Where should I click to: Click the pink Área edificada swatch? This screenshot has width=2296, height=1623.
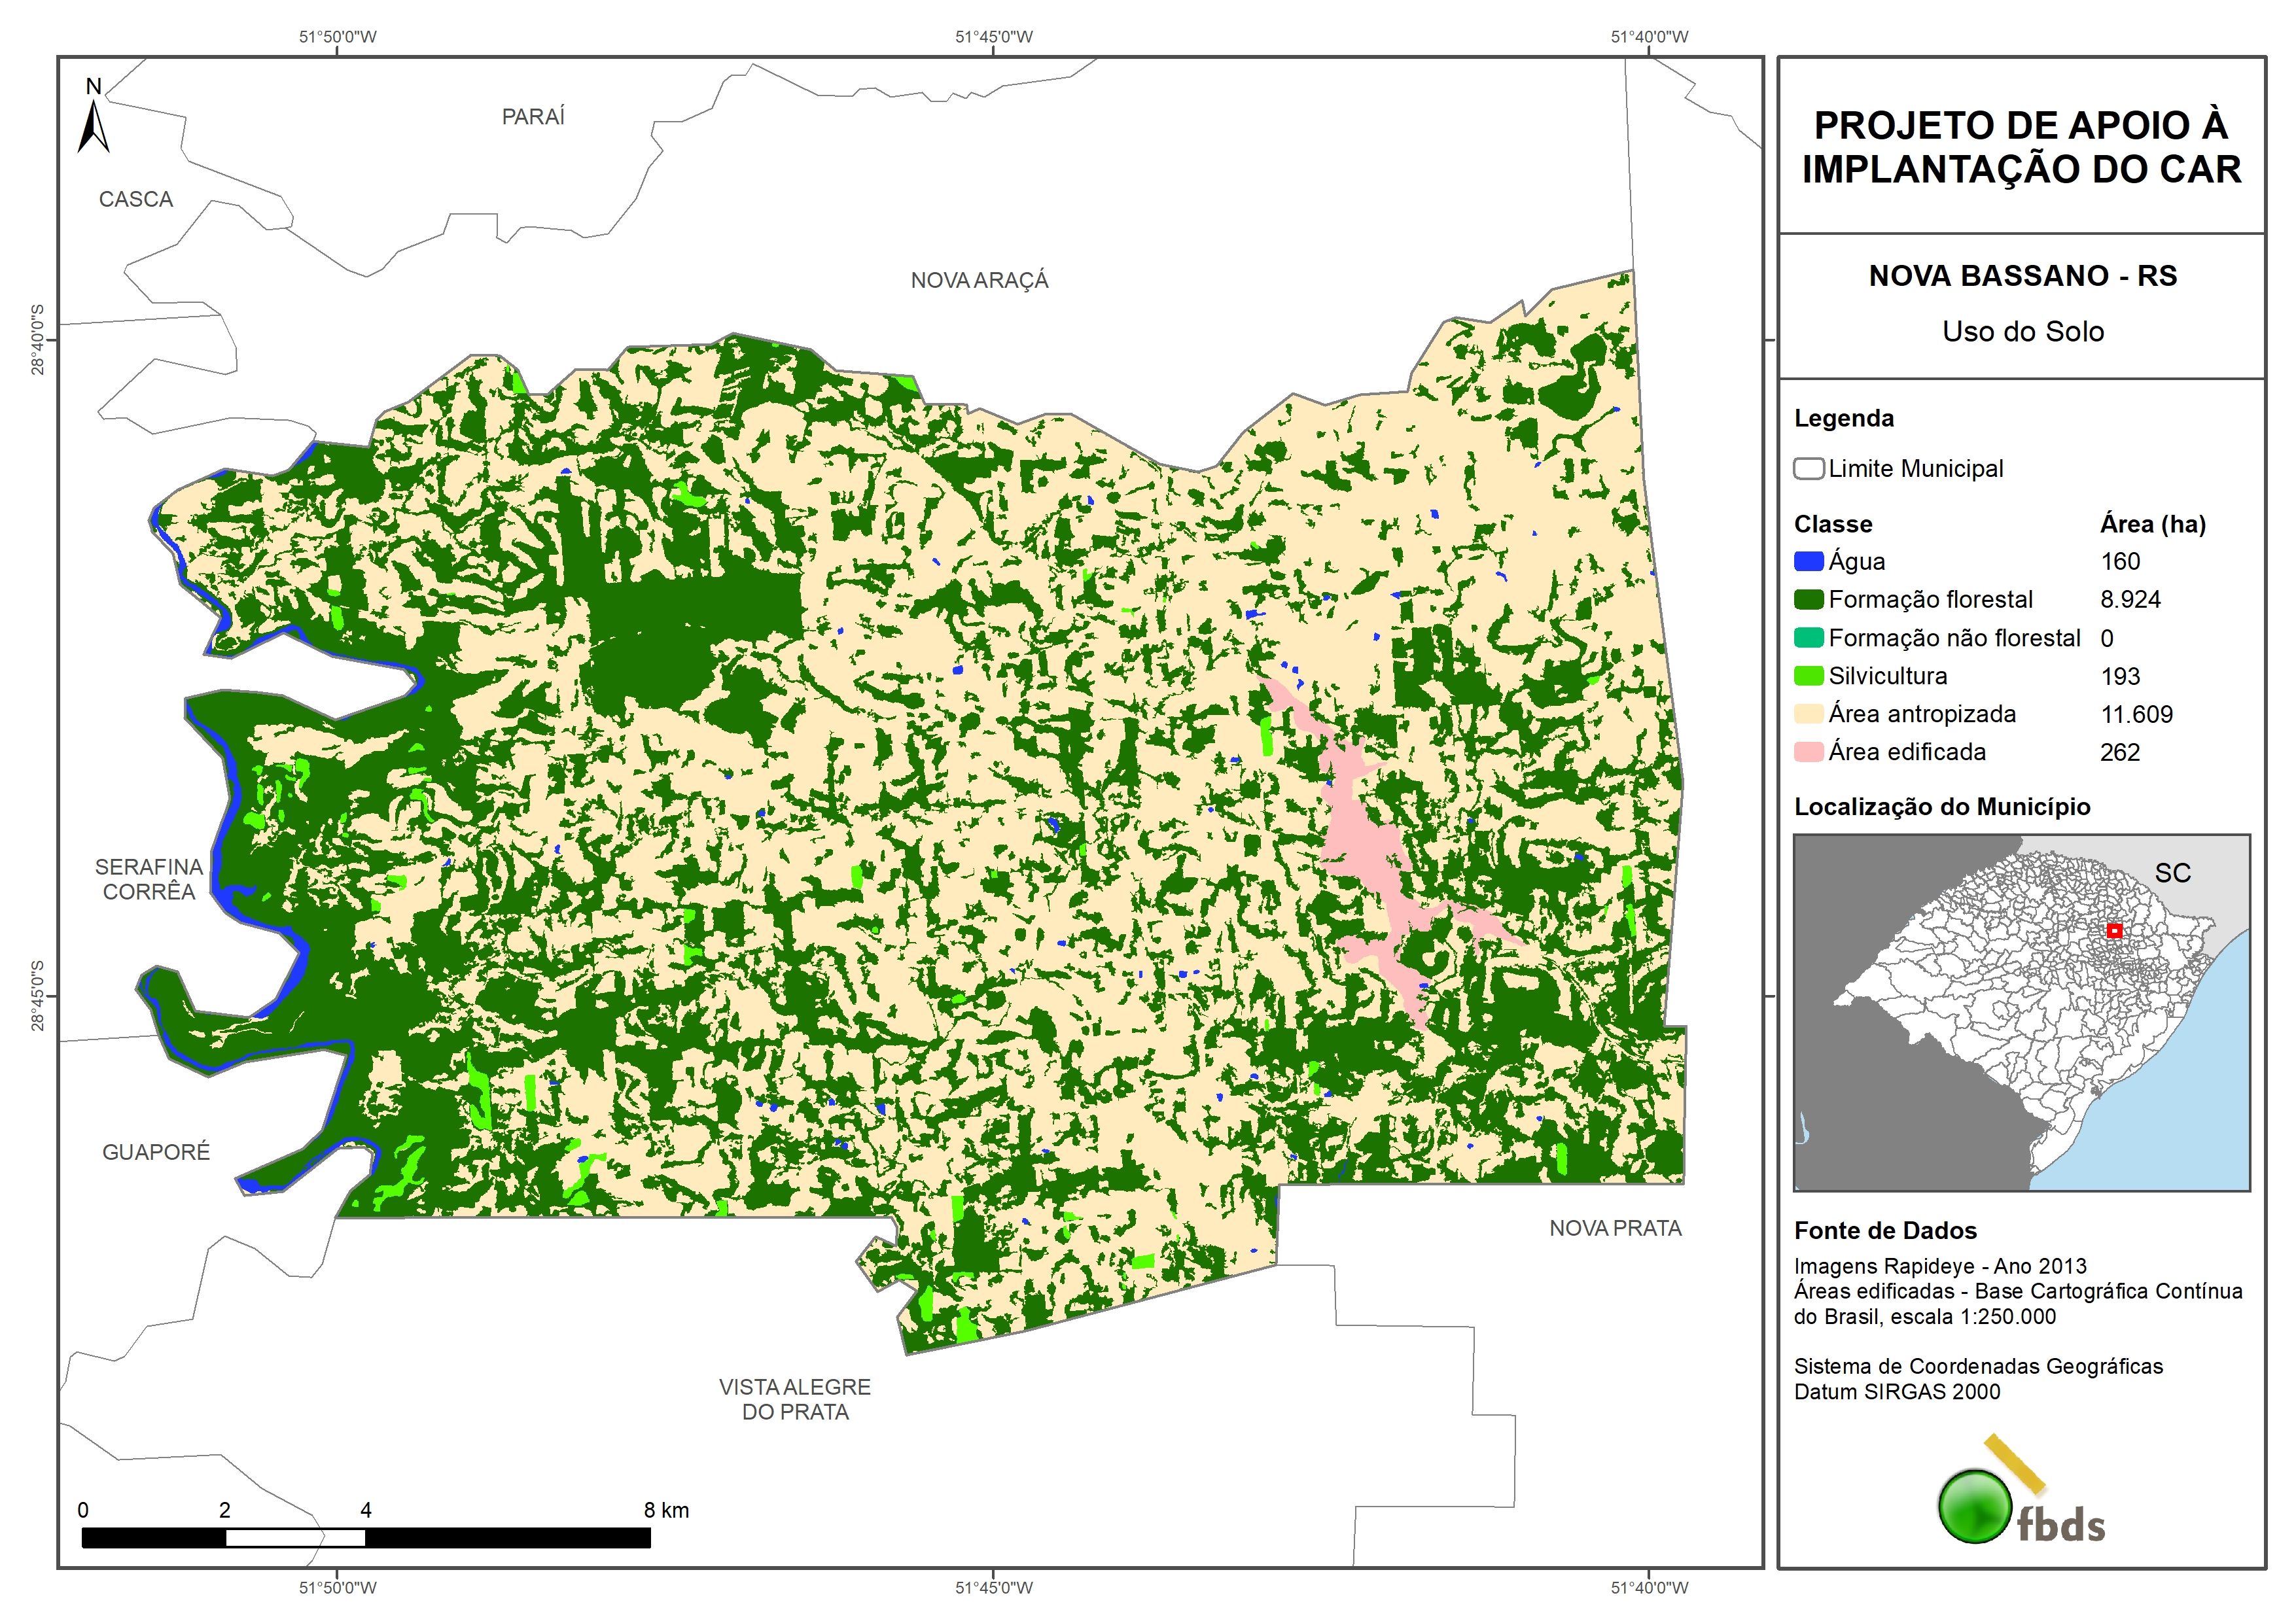(x=1808, y=752)
